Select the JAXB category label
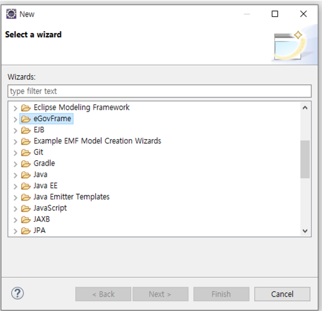 [x=42, y=219]
